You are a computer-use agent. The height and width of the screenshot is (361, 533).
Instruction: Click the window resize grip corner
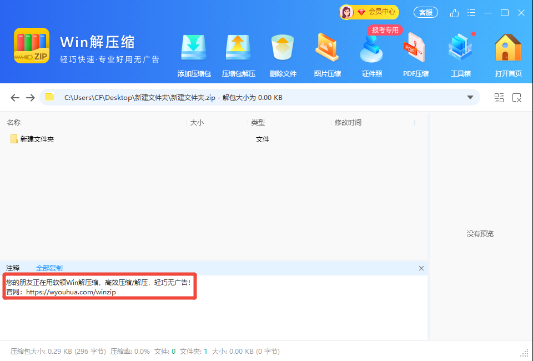pyautogui.click(x=525, y=353)
